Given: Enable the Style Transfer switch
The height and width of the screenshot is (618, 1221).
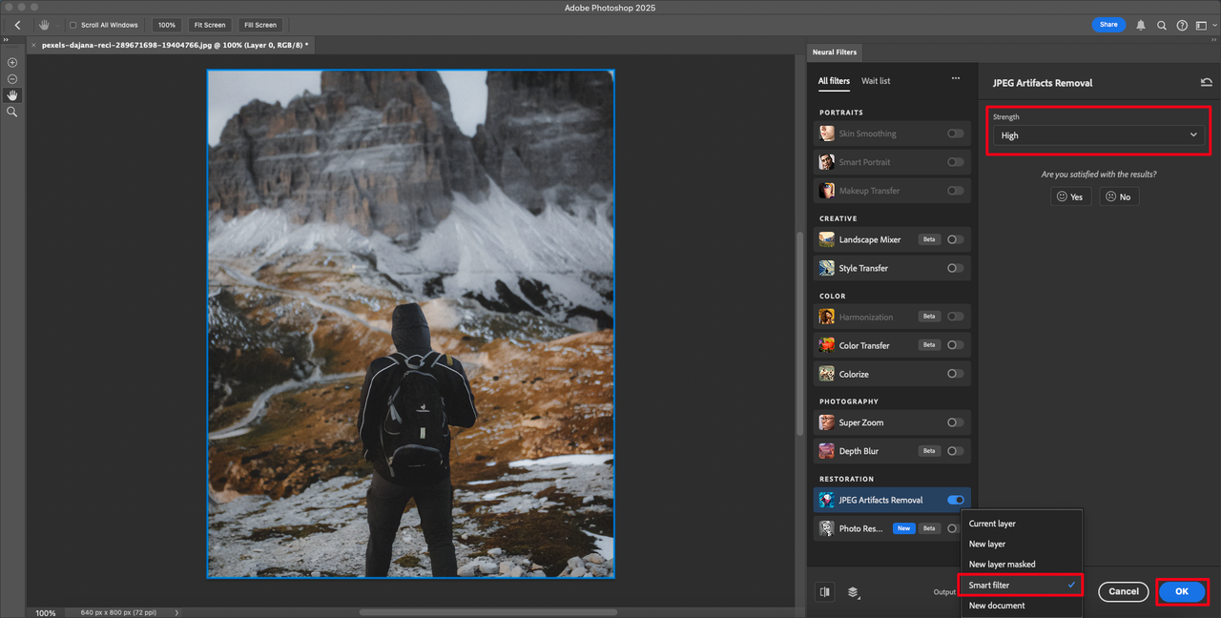Looking at the screenshot, I should (x=955, y=268).
